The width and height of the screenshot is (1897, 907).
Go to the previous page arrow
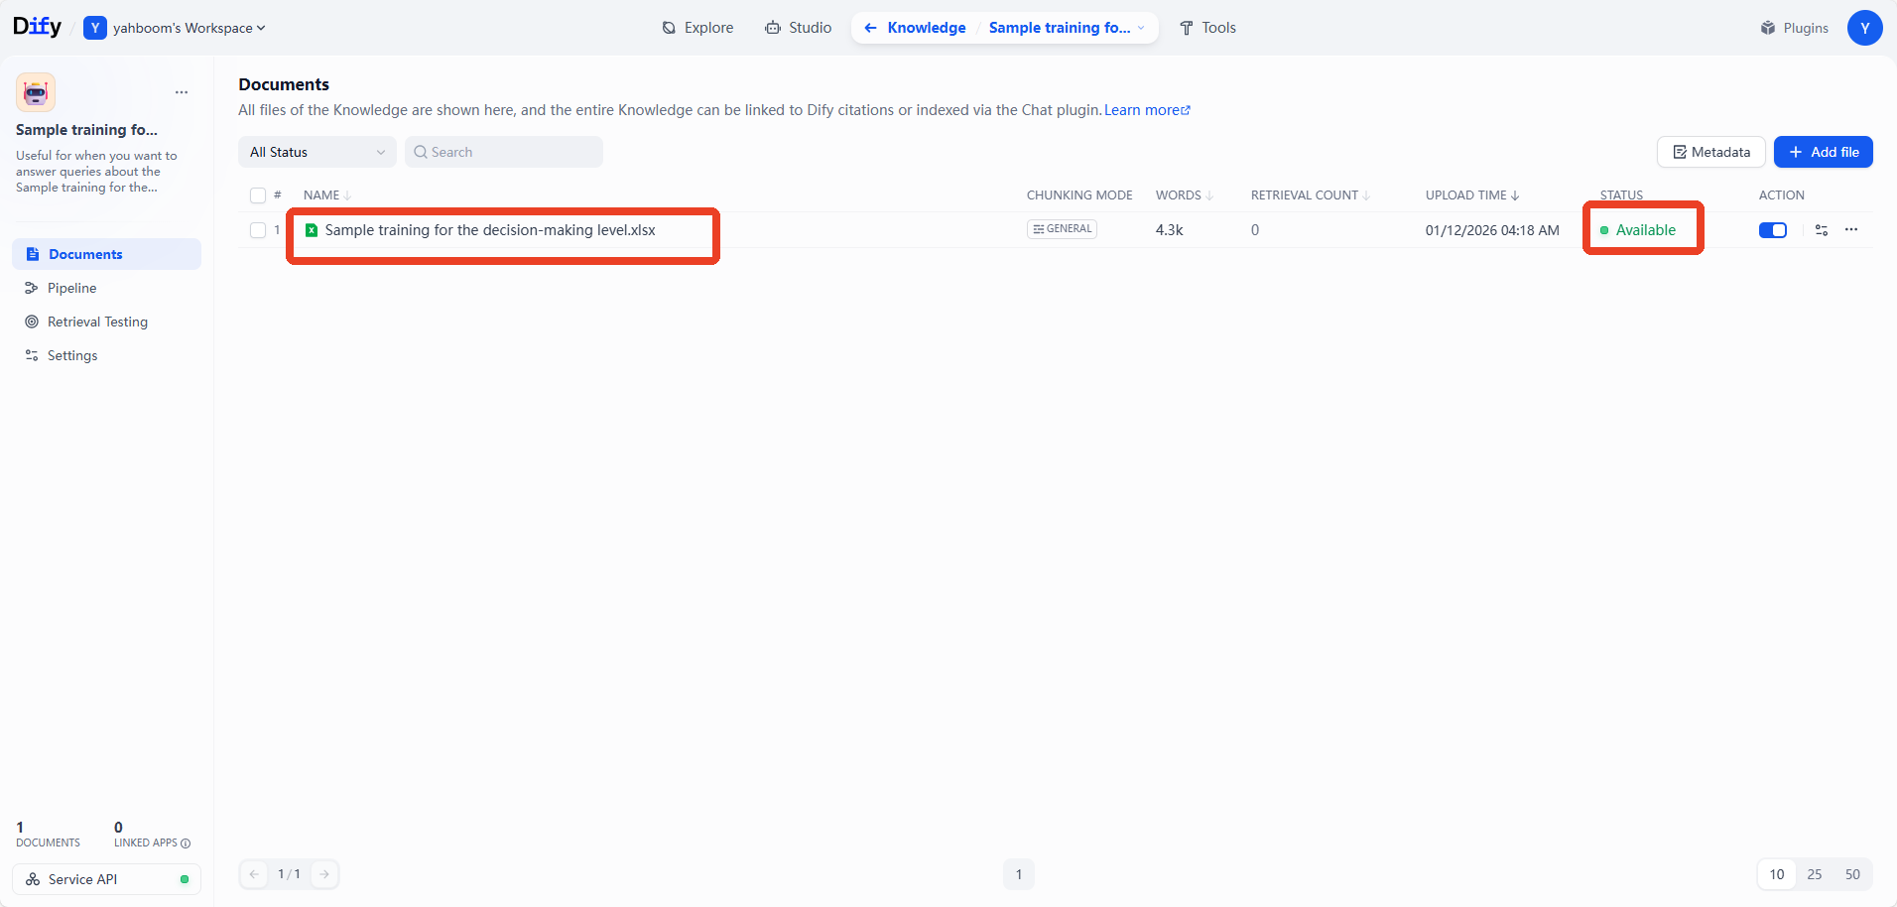coord(254,874)
